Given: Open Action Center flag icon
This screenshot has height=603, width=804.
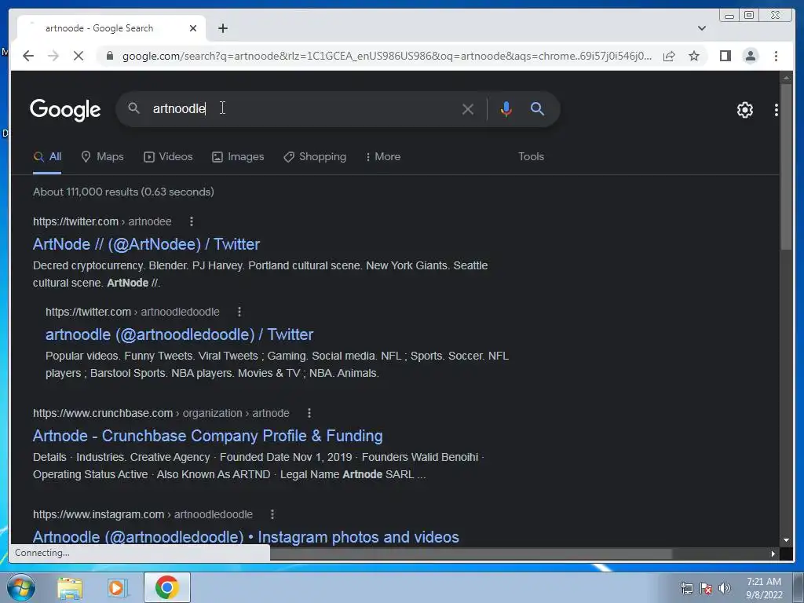Looking at the screenshot, I should point(706,588).
